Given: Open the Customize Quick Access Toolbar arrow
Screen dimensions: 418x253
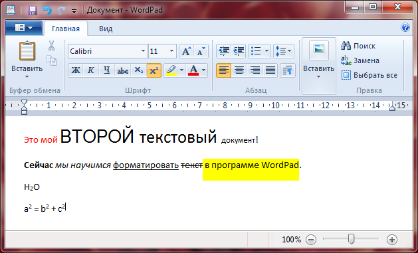Looking at the screenshot, I should tap(74, 11).
